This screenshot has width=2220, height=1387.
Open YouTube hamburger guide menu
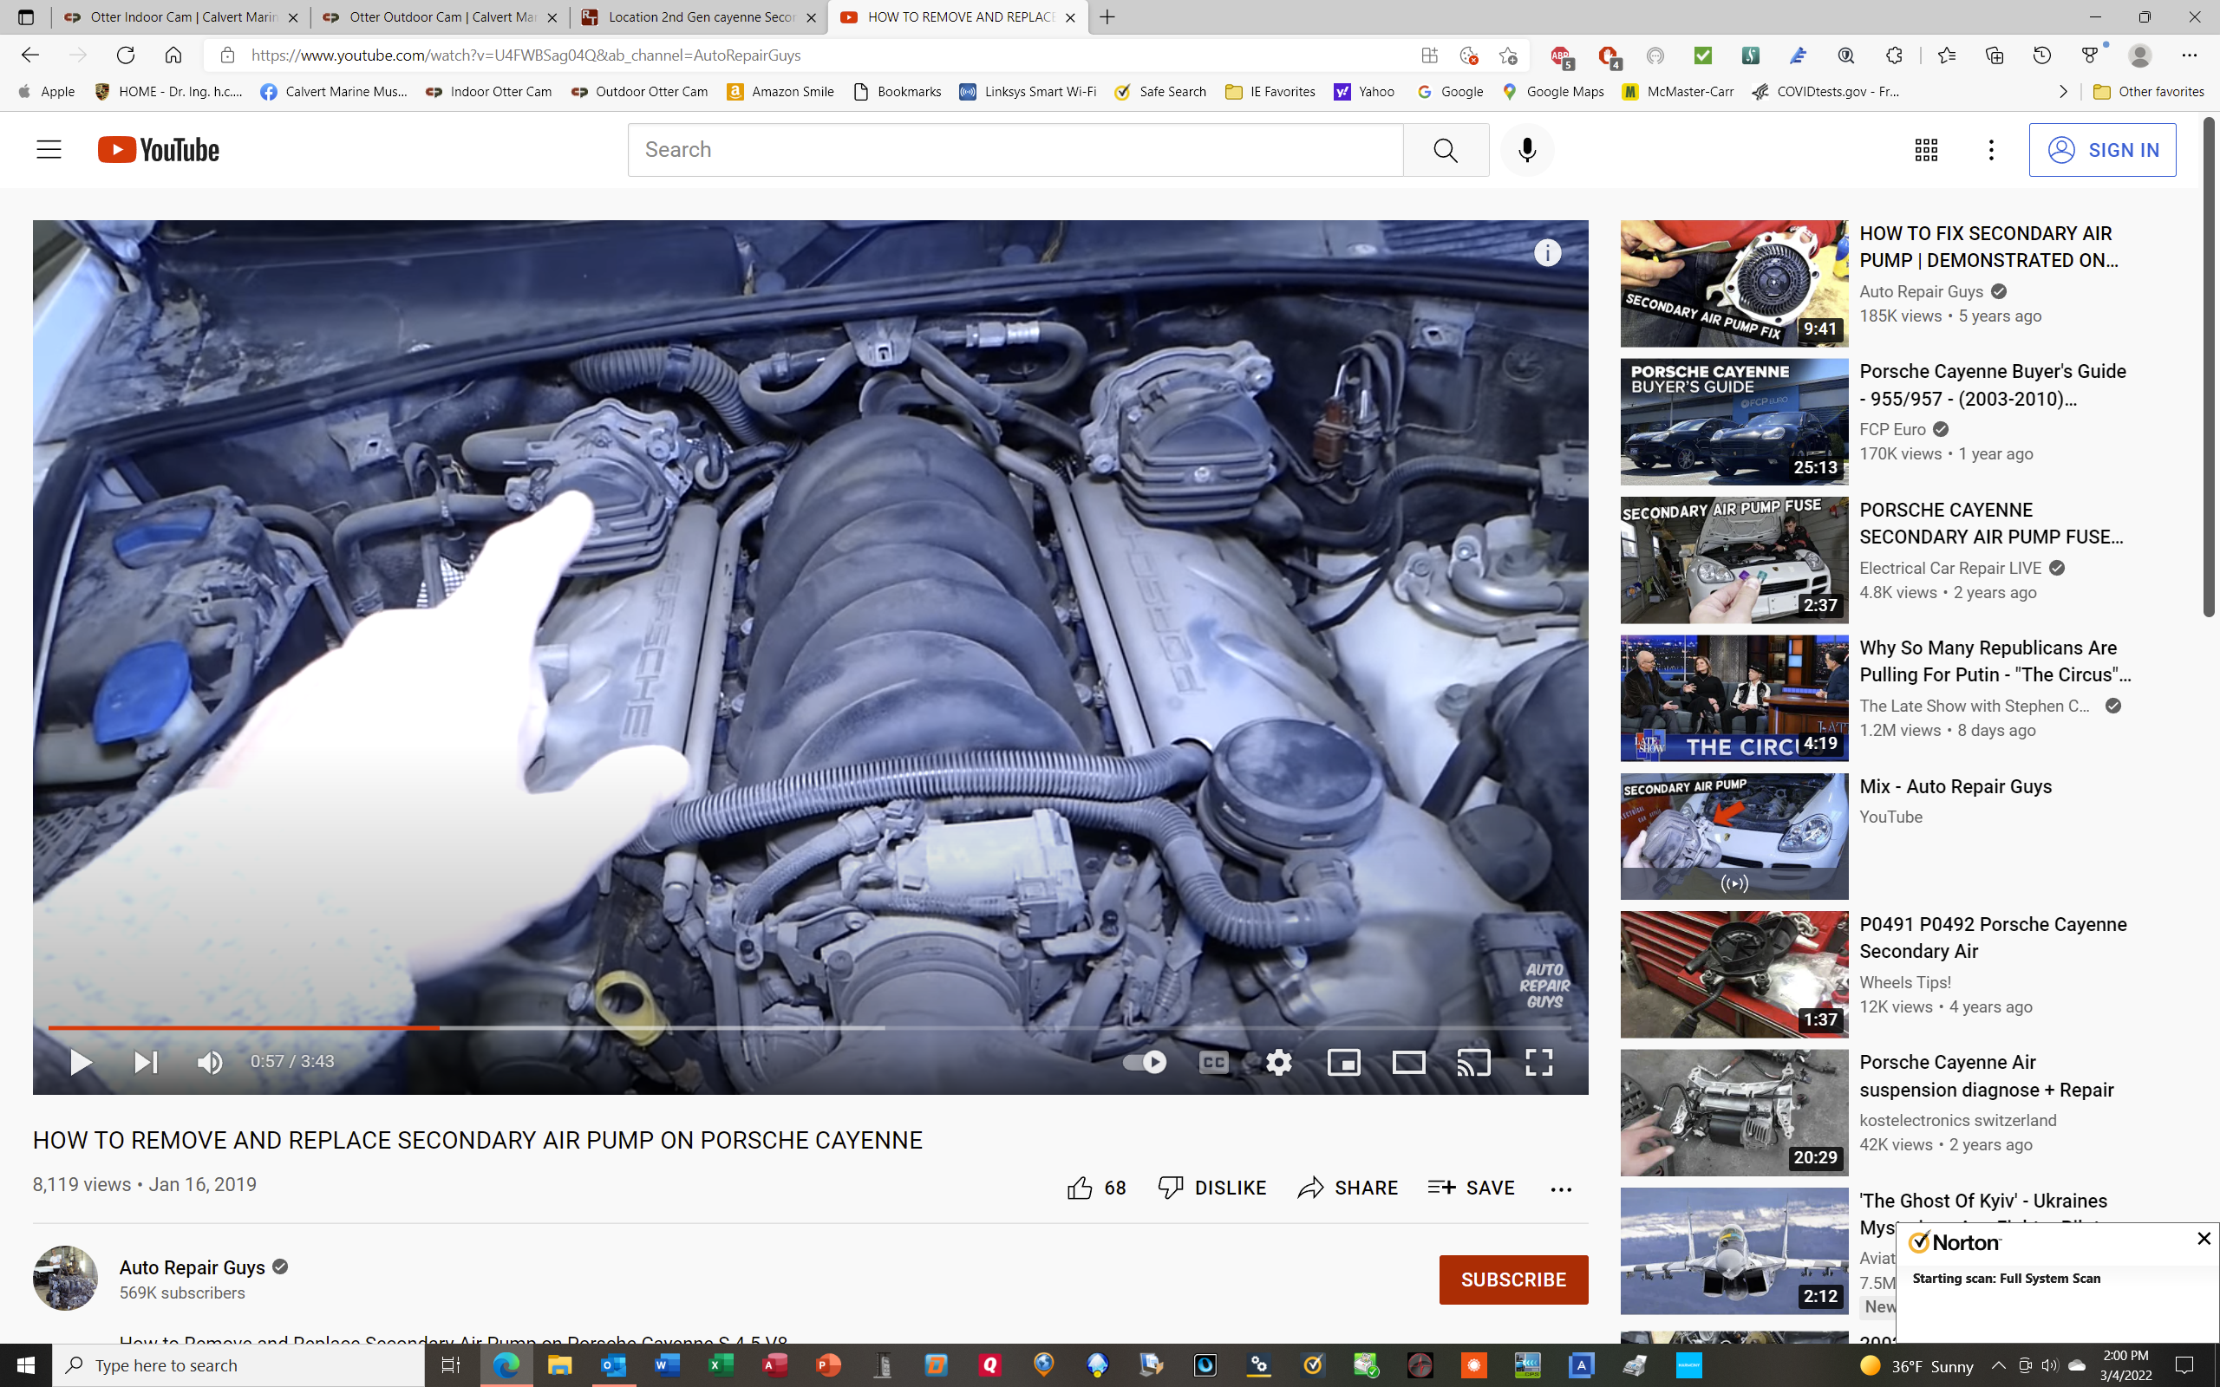click(49, 149)
